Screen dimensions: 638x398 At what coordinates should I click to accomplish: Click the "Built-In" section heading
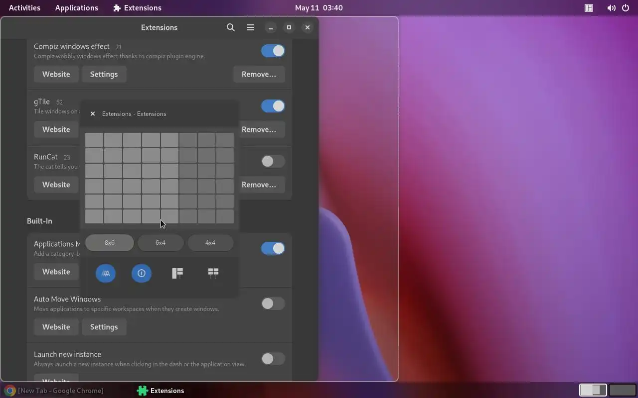click(39, 221)
